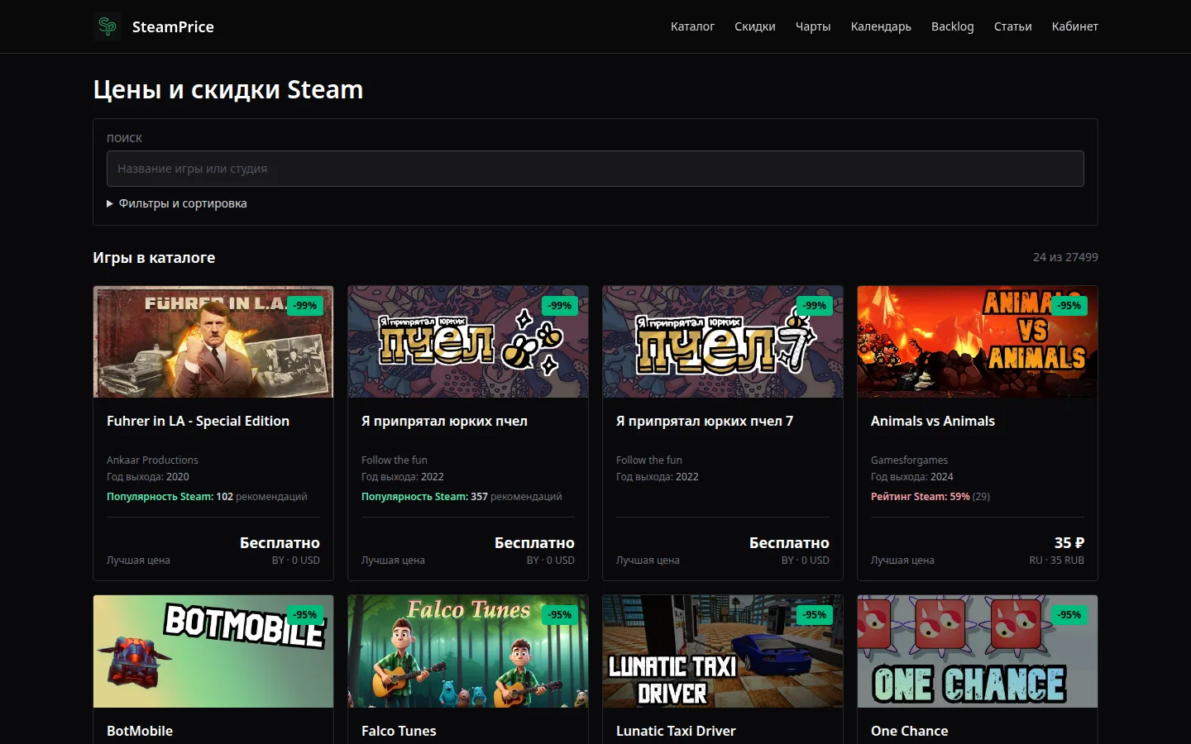
Task: Open the Lunatic Taxi Driver cover thumbnail
Action: (723, 651)
